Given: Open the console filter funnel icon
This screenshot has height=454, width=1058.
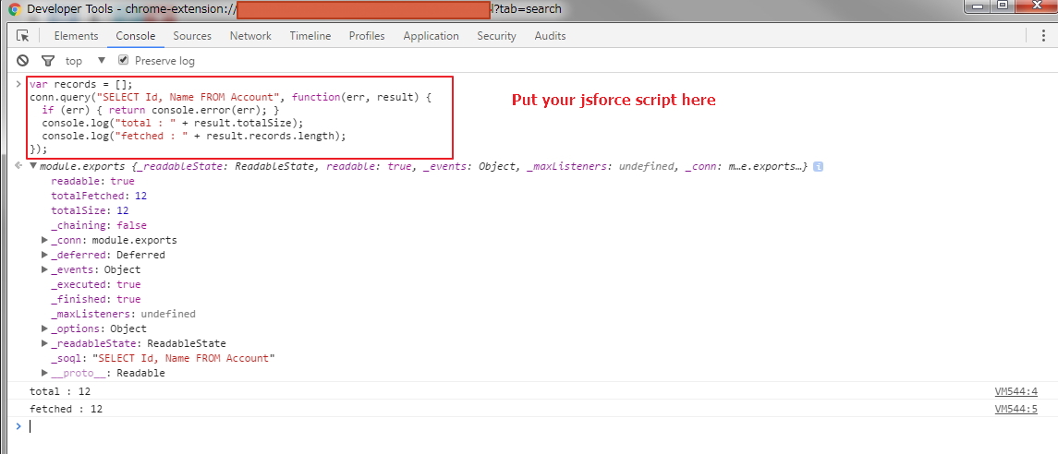Looking at the screenshot, I should tap(47, 61).
